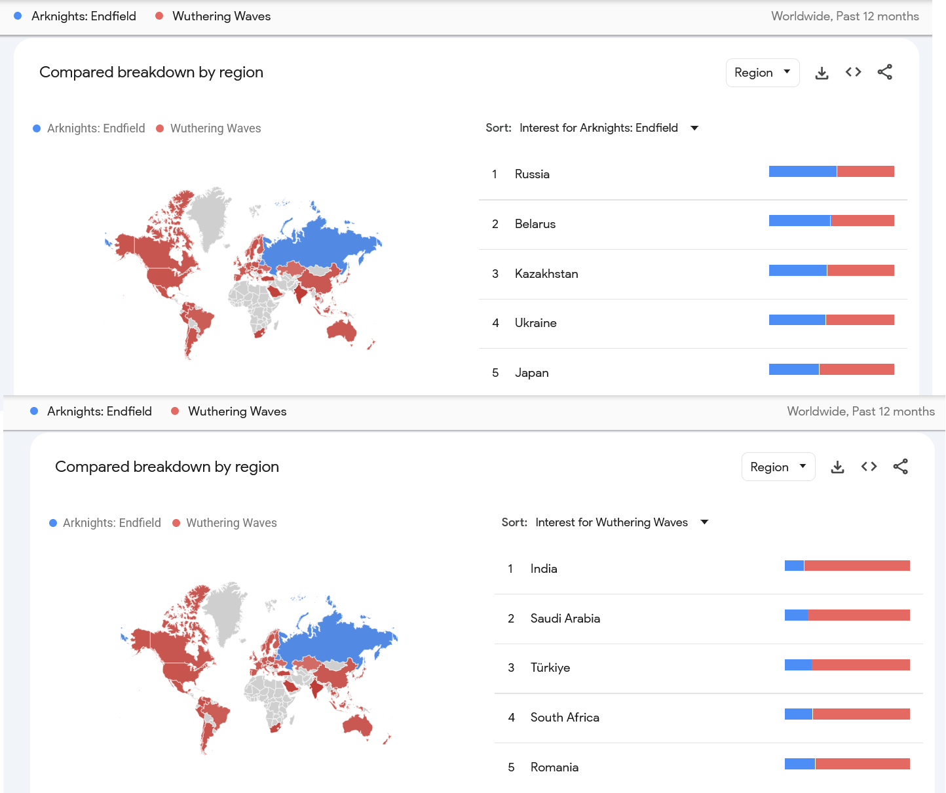The width and height of the screenshot is (946, 793).
Task: Open Region dropdown in the panel listing India
Action: [778, 467]
